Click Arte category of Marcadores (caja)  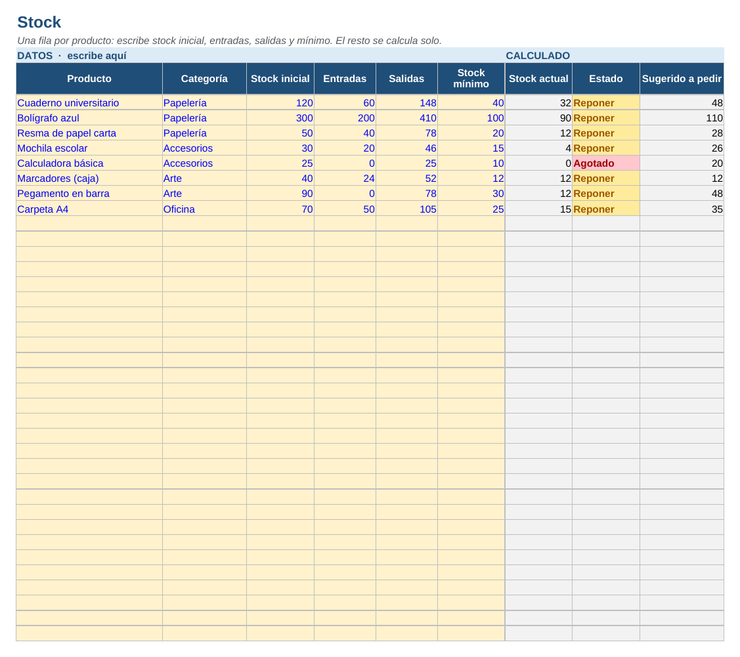point(204,179)
